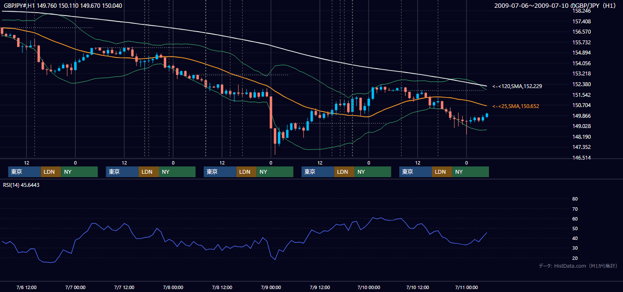Click the rightmost LDN session block
This screenshot has width=623, height=292.
[442, 172]
